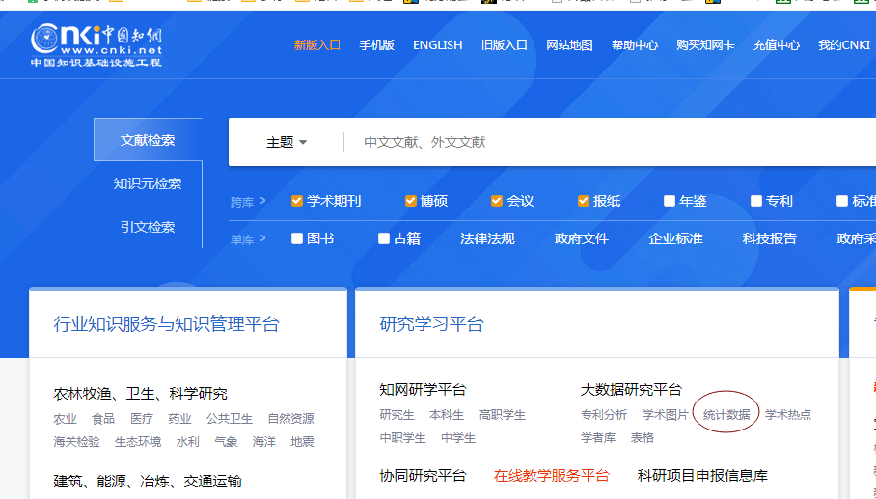This screenshot has height=499, width=876.
Task: Select the 引文检索 tab
Action: coord(148,227)
